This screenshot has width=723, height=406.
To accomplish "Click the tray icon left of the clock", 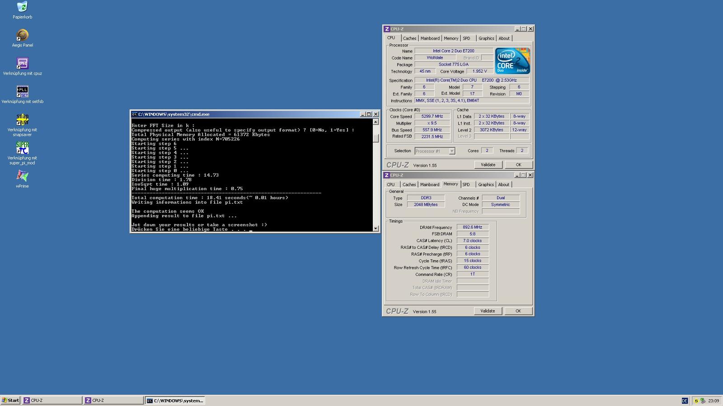I will point(703,401).
